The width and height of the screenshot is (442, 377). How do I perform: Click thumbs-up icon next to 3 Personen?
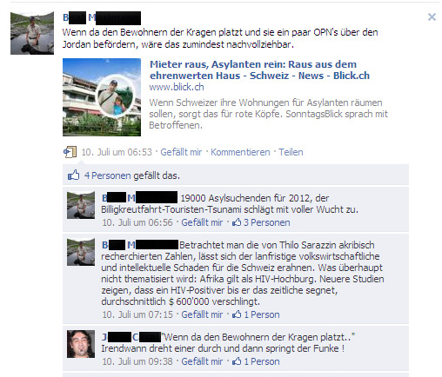tap(237, 222)
